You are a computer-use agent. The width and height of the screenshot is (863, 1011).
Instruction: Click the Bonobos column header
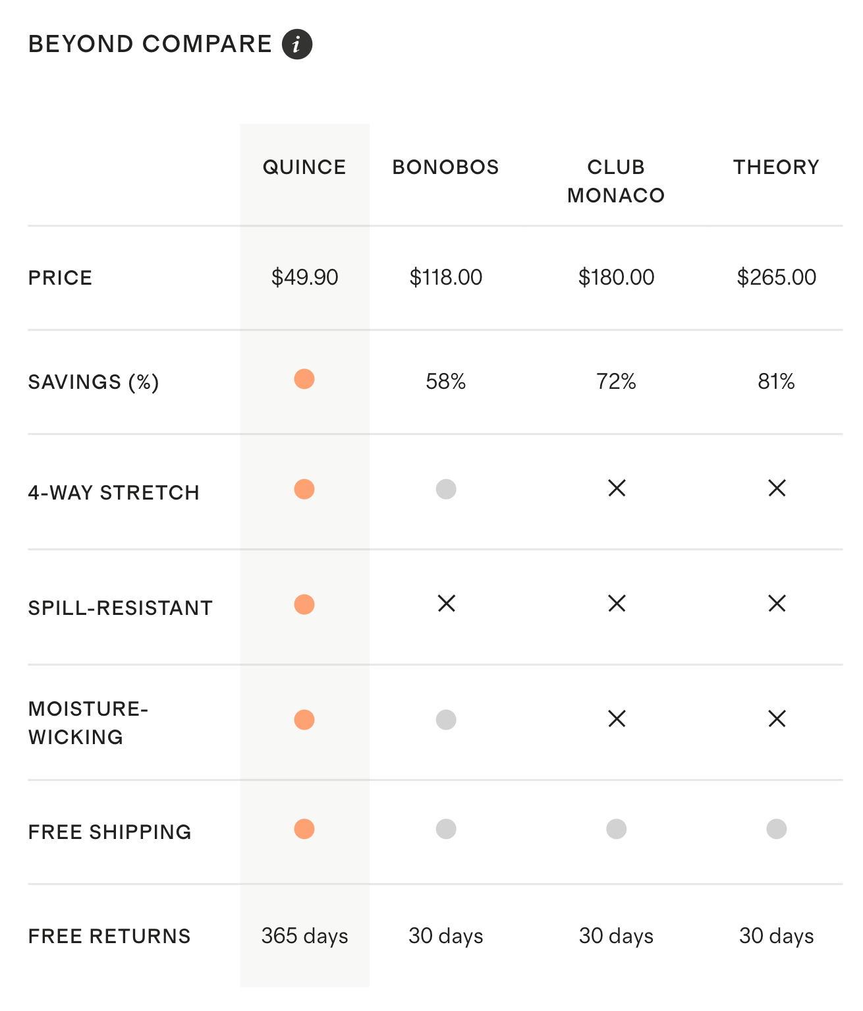click(446, 167)
